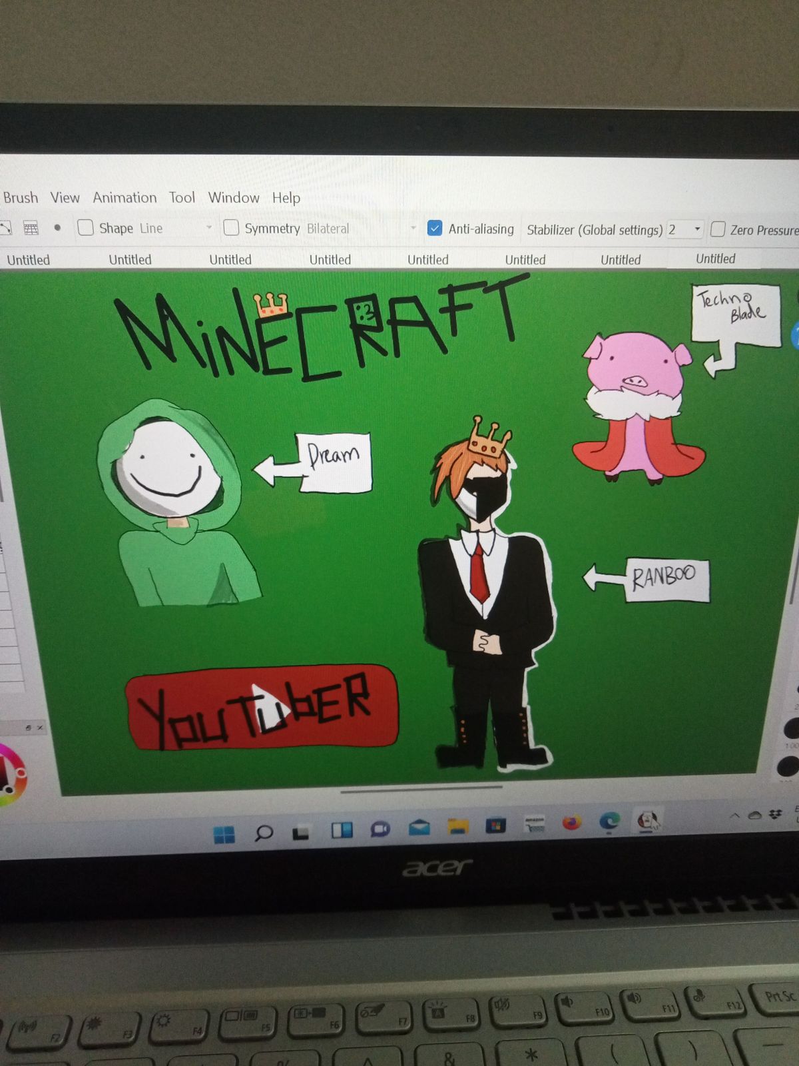This screenshot has width=799, height=1066.
Task: Open the Windows Start menu
Action: point(224,834)
